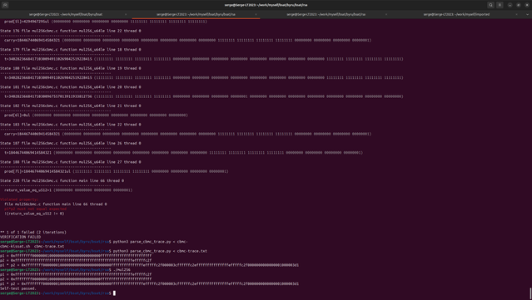Viewport: 532px width, 300px height.
Task: Click the carry value under State 183
Action: click(x=187, y=134)
